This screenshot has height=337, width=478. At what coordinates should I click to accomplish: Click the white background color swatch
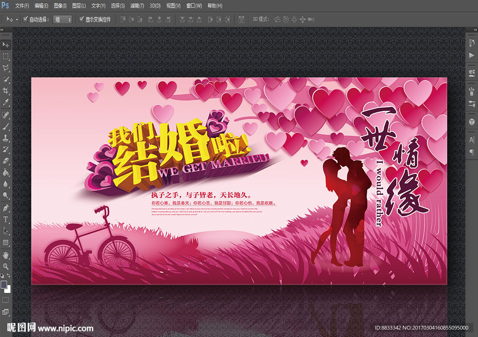pyautogui.click(x=8, y=290)
